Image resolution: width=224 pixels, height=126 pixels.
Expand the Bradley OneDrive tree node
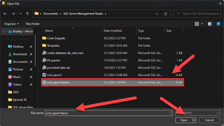click(4, 31)
